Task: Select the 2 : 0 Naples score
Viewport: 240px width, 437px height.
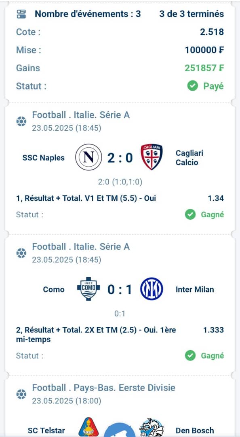Action: (120, 158)
